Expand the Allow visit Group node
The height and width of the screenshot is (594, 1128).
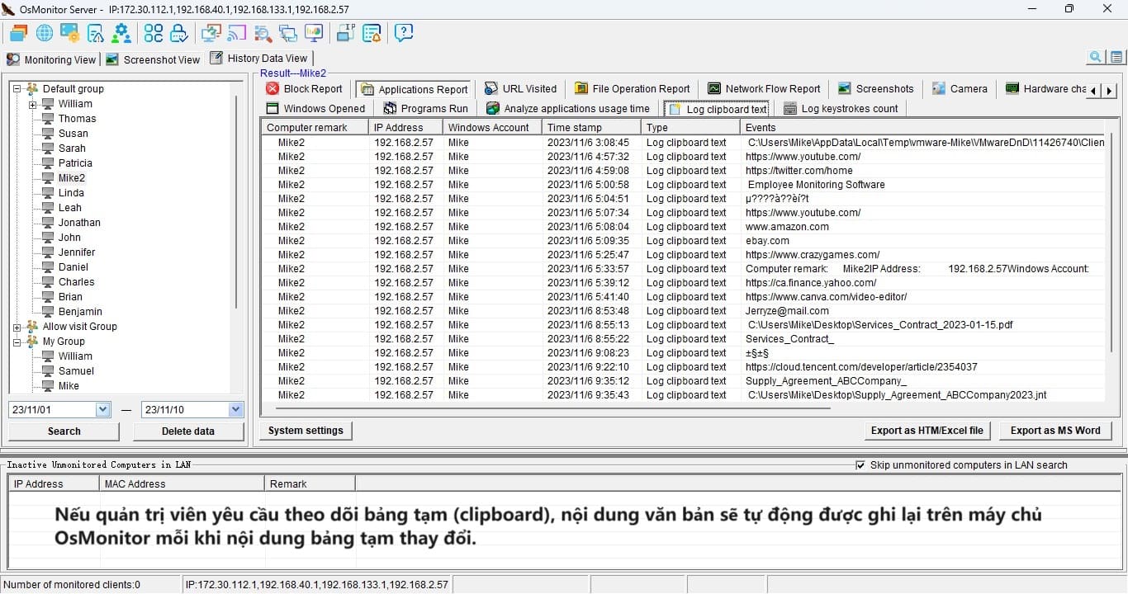(17, 327)
